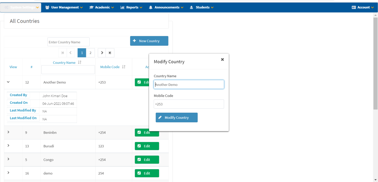Click the Modify Country submit button

pos(176,118)
